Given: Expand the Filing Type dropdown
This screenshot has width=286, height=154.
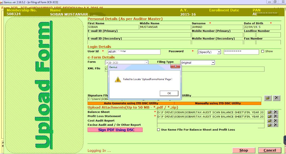Looking at the screenshot, I should (x=213, y=63).
